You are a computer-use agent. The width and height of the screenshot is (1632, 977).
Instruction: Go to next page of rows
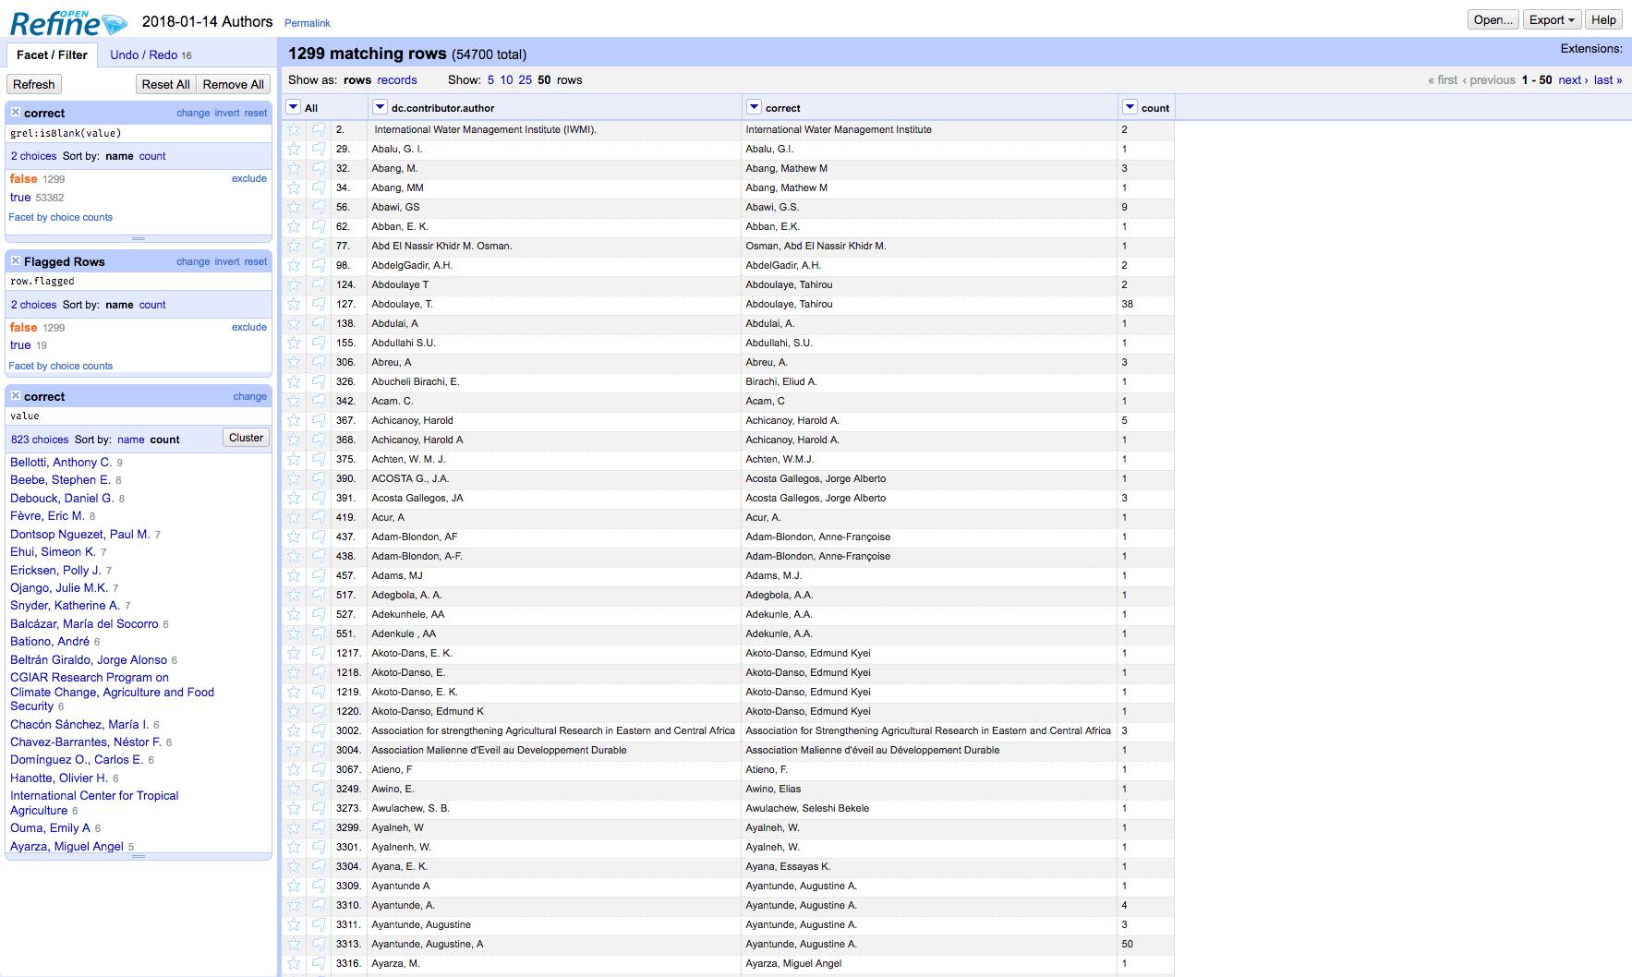1573,80
